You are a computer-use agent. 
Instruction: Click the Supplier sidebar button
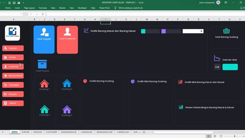click(x=13, y=48)
